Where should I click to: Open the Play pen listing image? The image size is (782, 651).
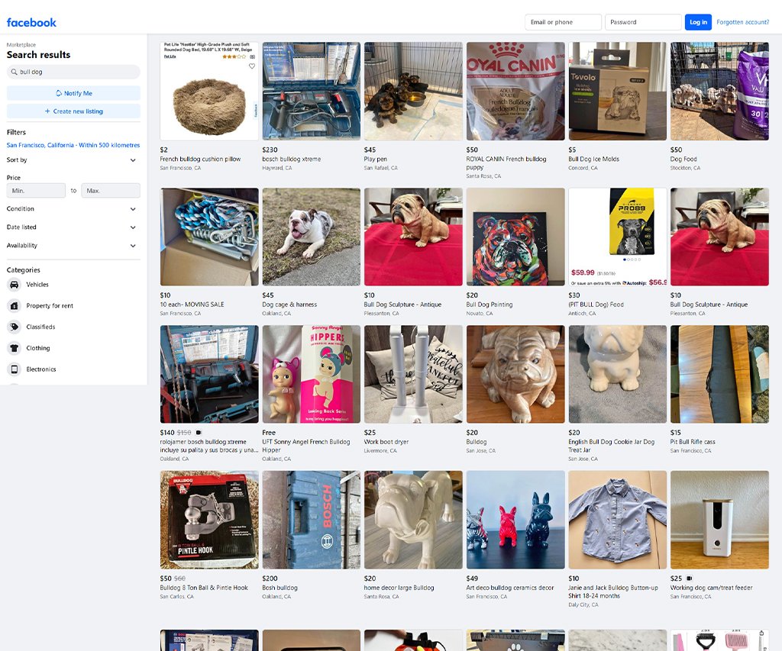(413, 92)
